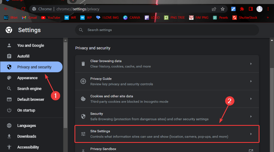Open the blue arrow extension icon
Screen dimensions: 274x152
[233, 9]
